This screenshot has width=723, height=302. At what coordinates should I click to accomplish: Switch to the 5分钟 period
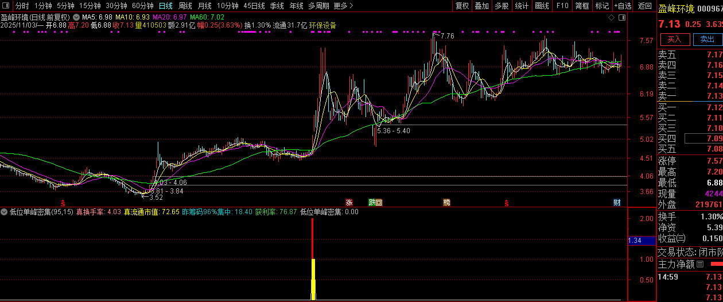pos(65,6)
